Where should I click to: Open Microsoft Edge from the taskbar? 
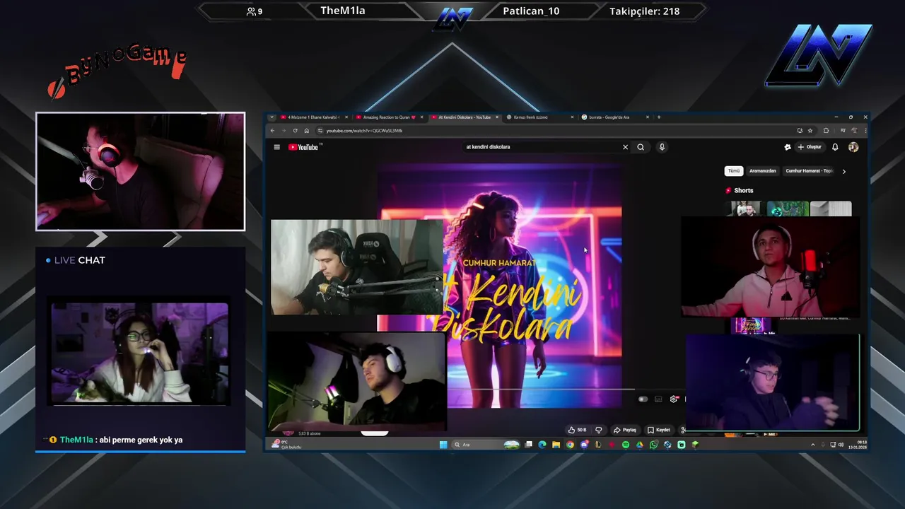(542, 445)
